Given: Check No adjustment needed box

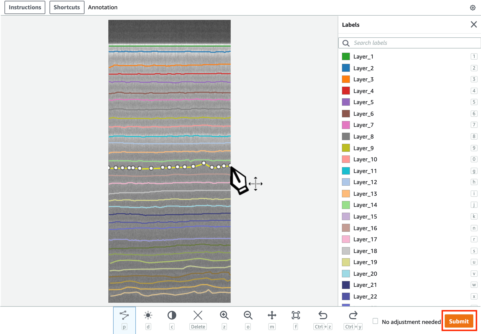Looking at the screenshot, I should 375,321.
